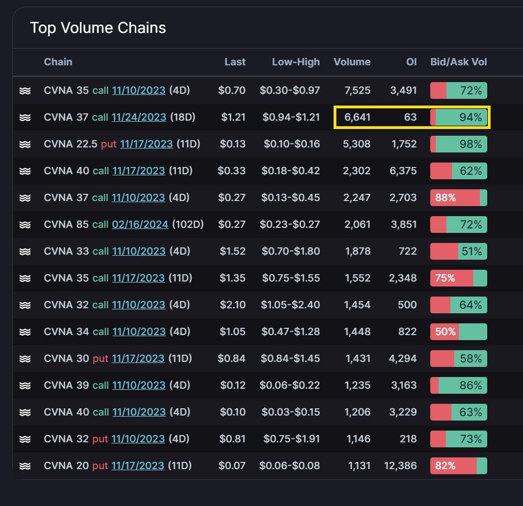Click the 73% bid/ask volume bar
This screenshot has height=506, width=523.
pyautogui.click(x=459, y=439)
